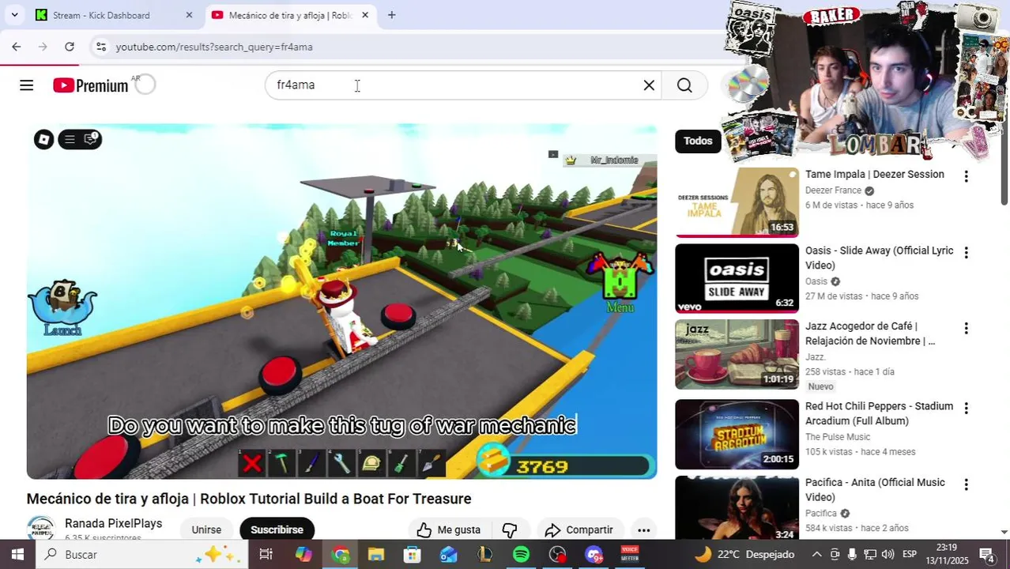The height and width of the screenshot is (569, 1010).
Task: Submit search with the magnifier icon
Action: click(684, 85)
